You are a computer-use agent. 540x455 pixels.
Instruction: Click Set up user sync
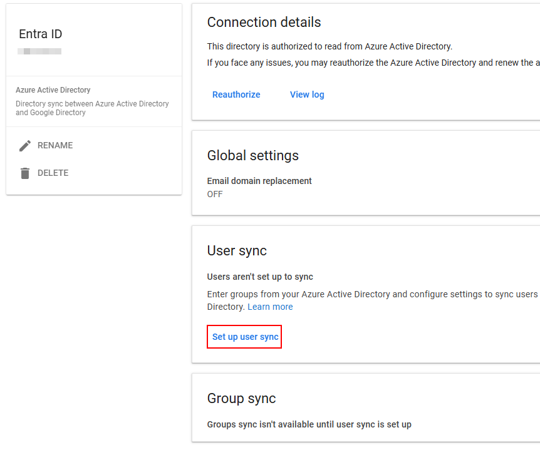[245, 337]
